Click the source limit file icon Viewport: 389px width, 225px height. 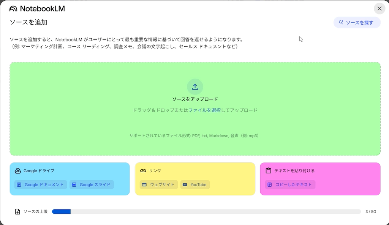click(17, 212)
